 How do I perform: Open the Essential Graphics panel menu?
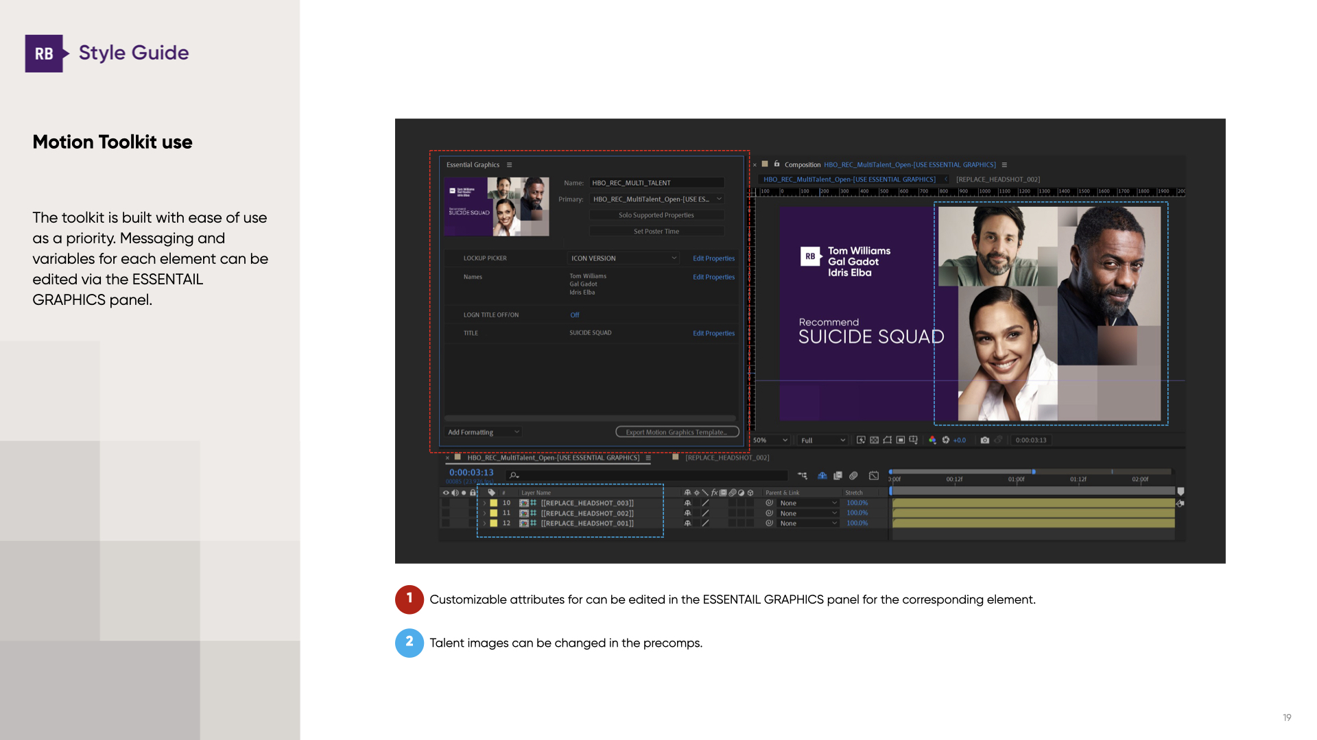[509, 165]
